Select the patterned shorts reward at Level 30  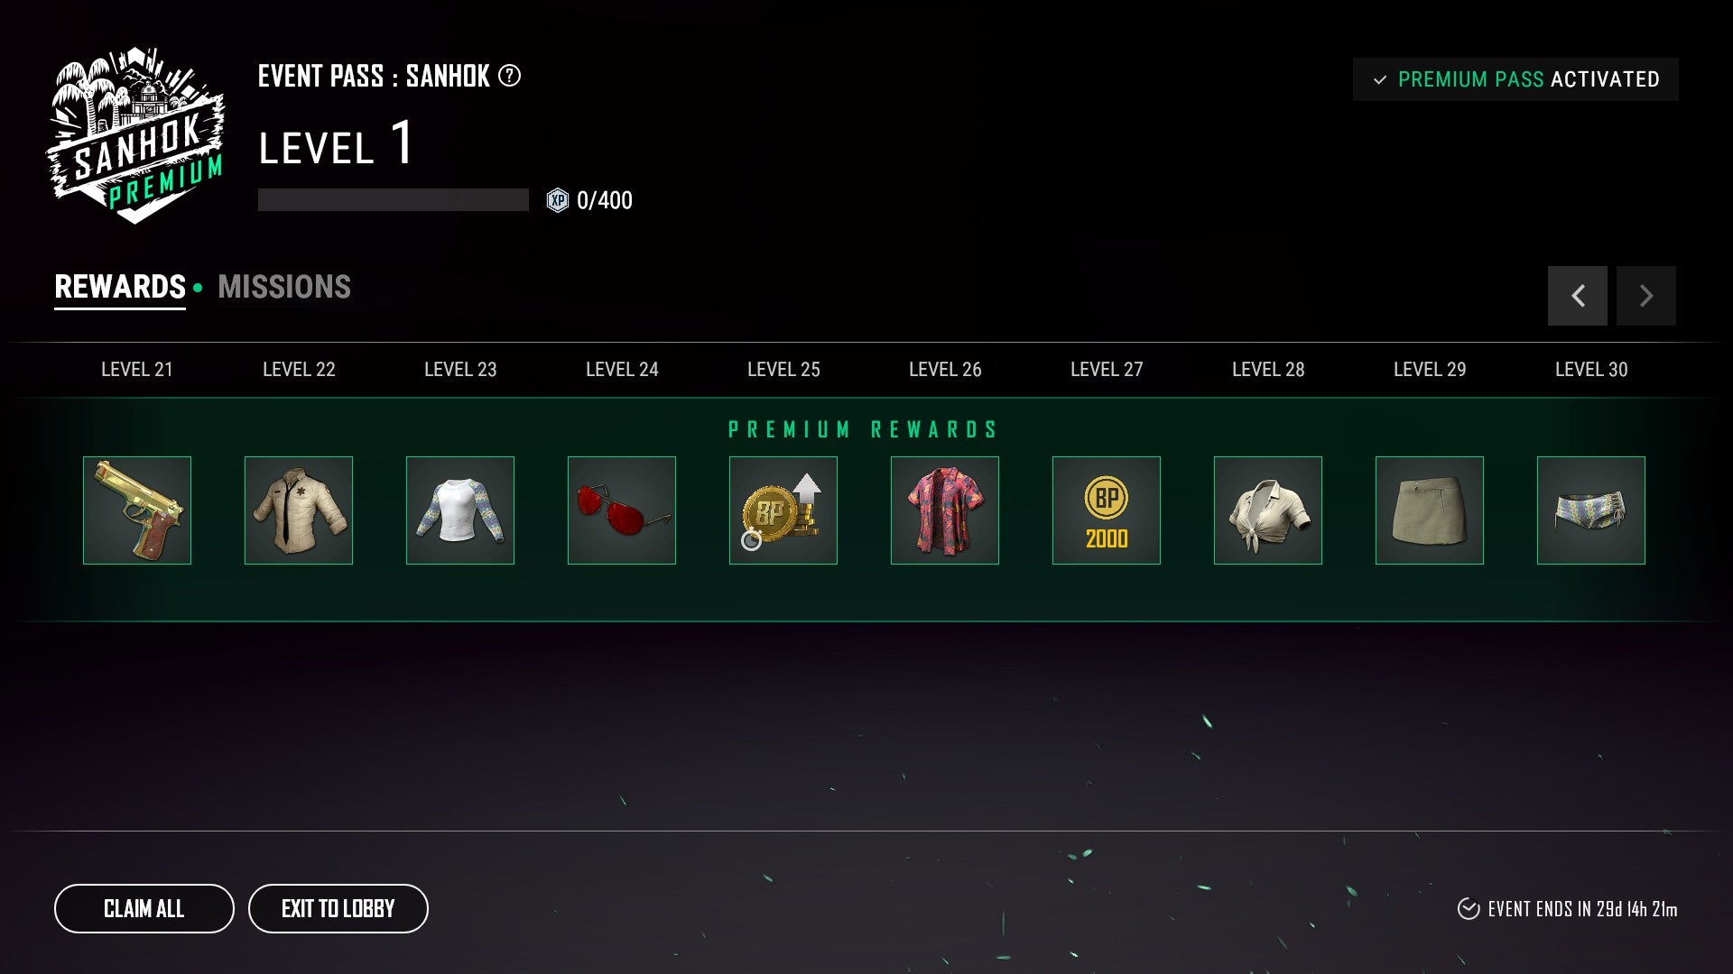click(1591, 510)
